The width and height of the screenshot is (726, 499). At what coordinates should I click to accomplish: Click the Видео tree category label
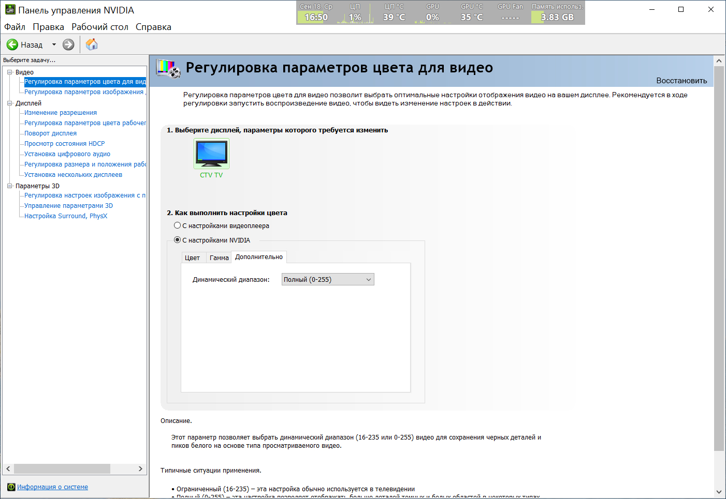pos(24,72)
